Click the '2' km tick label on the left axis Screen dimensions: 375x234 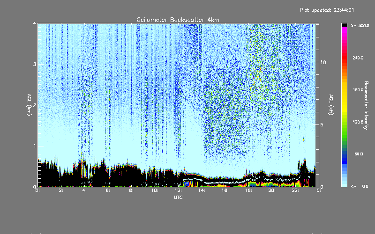click(x=35, y=105)
